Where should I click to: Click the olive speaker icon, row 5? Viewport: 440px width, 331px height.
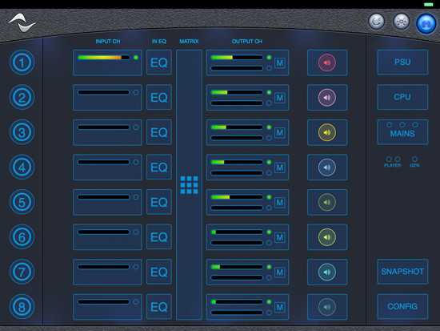(x=327, y=202)
